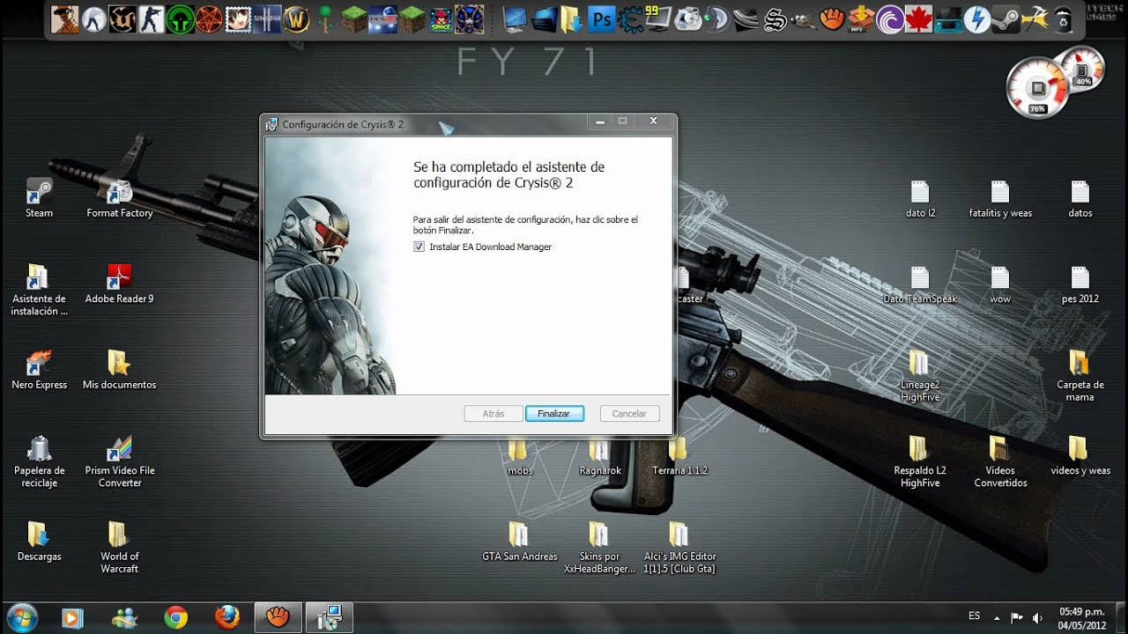
Task: Open Carpeta de mama folder
Action: tap(1080, 376)
